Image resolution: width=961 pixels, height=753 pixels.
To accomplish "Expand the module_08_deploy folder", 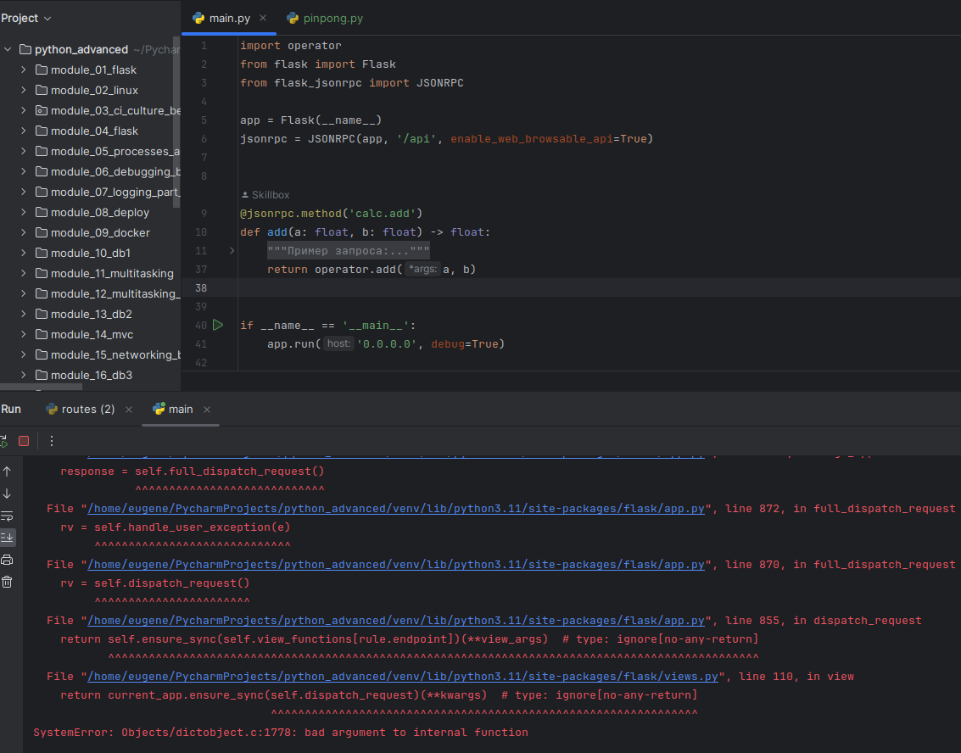I will 23,213.
